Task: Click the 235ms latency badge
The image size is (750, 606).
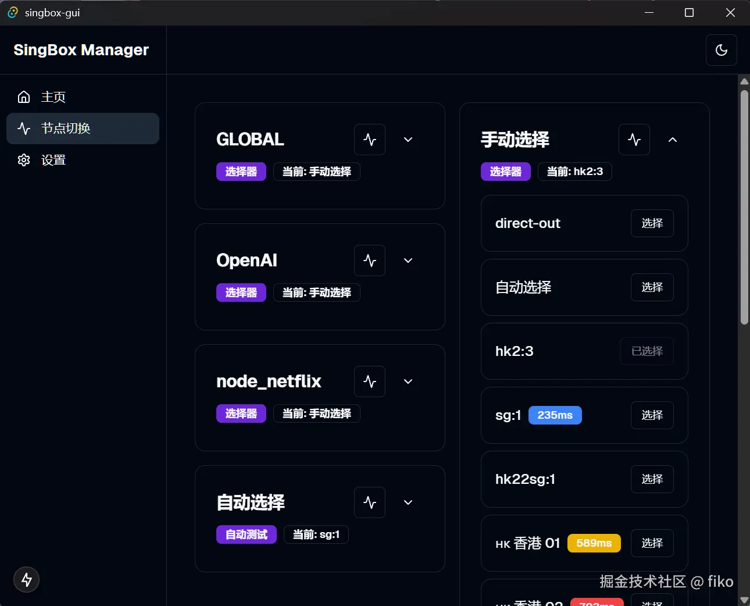Action: [x=555, y=415]
